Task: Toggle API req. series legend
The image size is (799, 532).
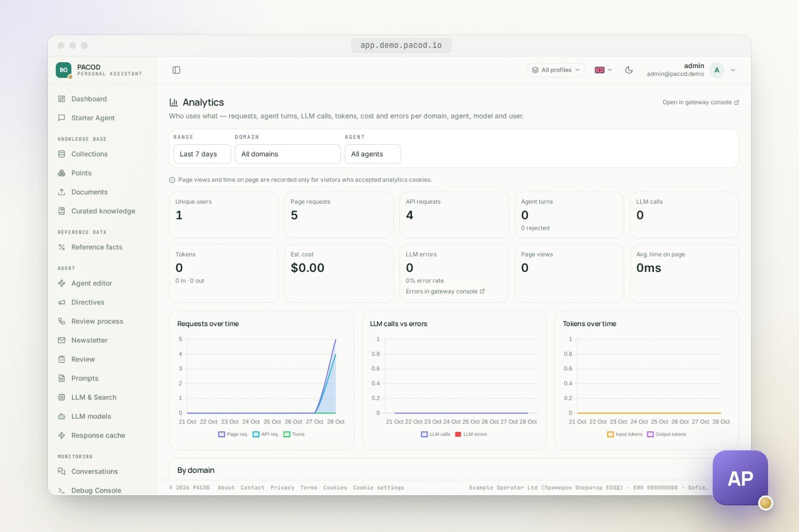Action: (x=266, y=435)
